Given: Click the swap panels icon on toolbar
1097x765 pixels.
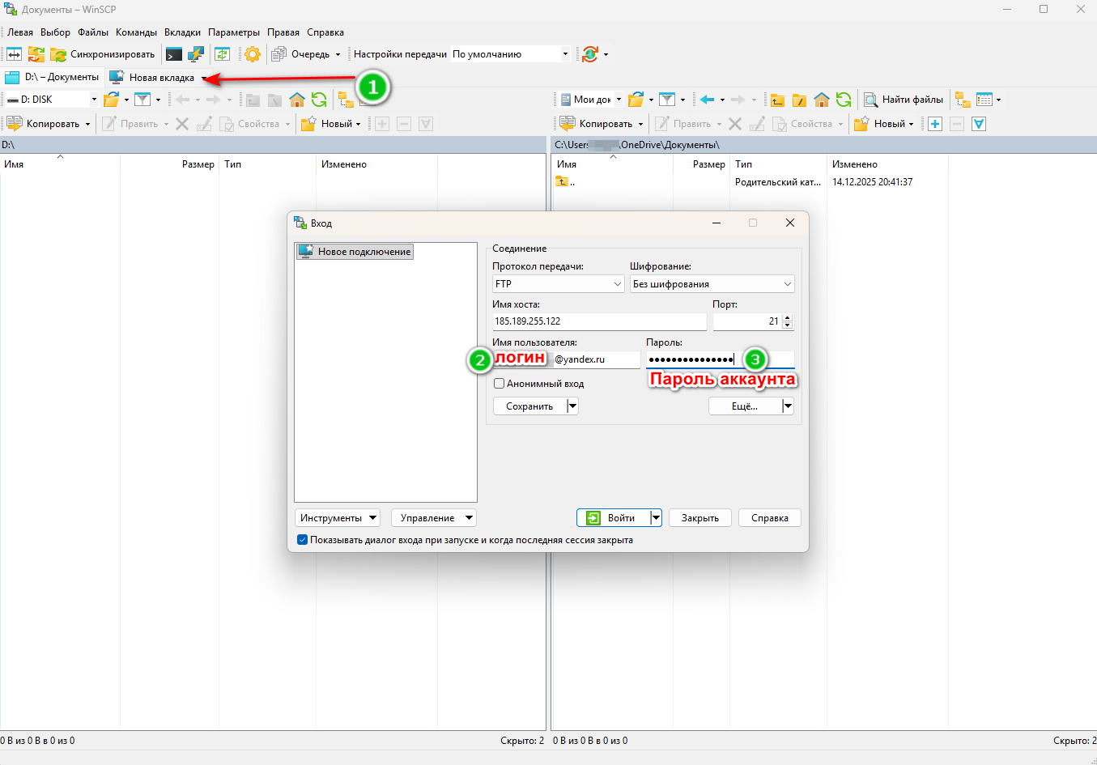Looking at the screenshot, I should 12,53.
